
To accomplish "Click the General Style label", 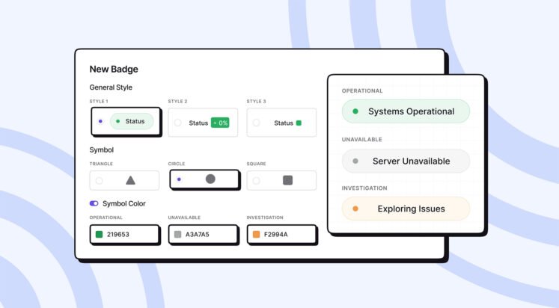I will (x=111, y=87).
